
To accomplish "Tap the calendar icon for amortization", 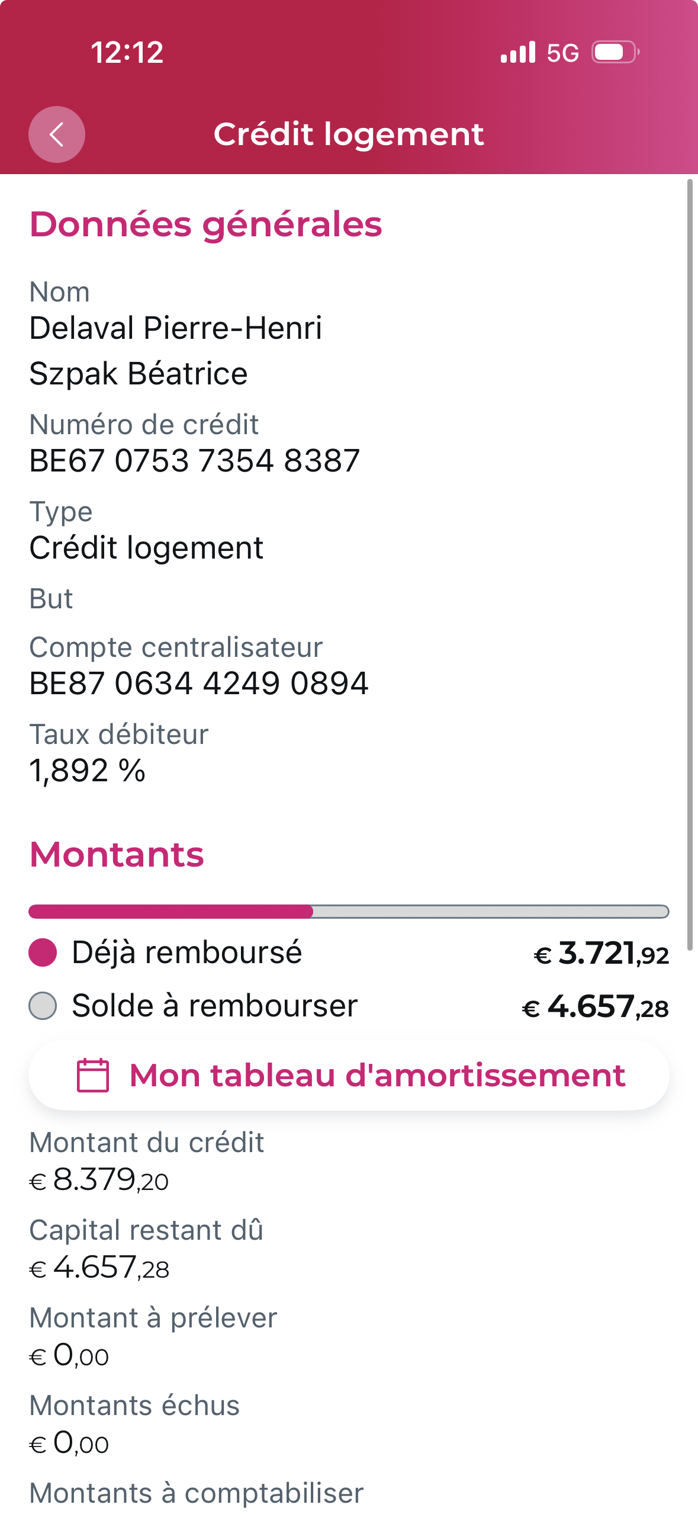I will [x=93, y=1075].
